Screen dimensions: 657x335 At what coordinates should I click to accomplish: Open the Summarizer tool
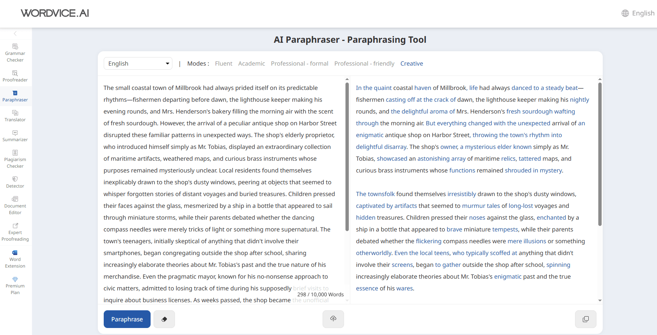click(x=15, y=136)
